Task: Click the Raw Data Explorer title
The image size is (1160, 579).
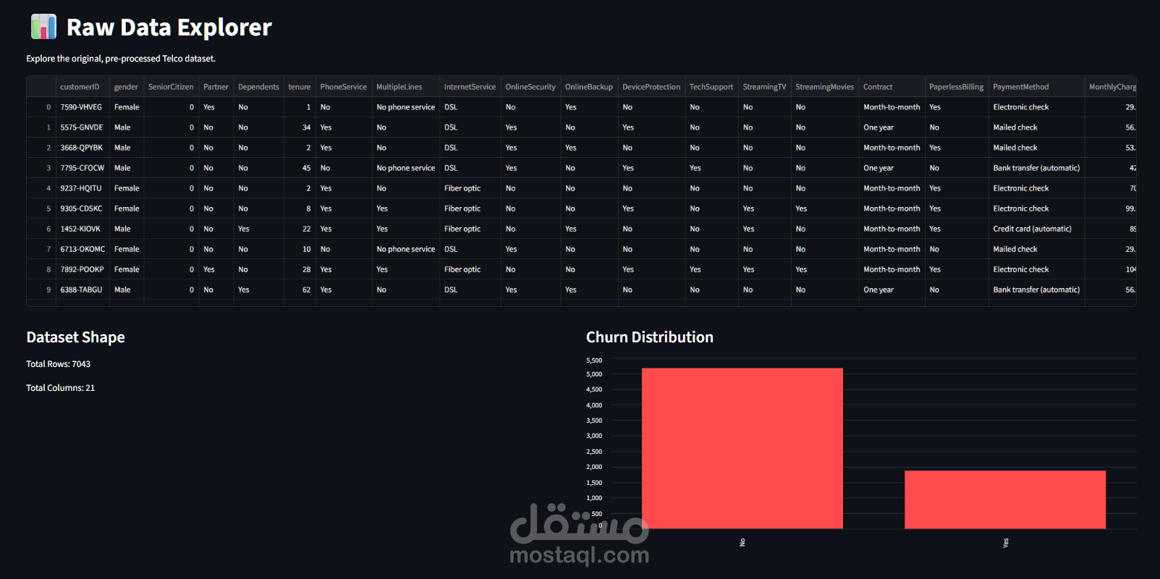Action: pyautogui.click(x=169, y=28)
